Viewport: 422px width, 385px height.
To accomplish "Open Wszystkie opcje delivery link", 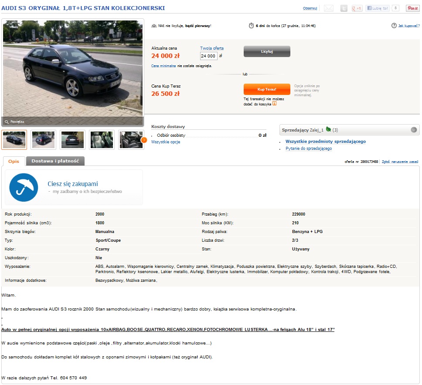I will tap(166, 142).
